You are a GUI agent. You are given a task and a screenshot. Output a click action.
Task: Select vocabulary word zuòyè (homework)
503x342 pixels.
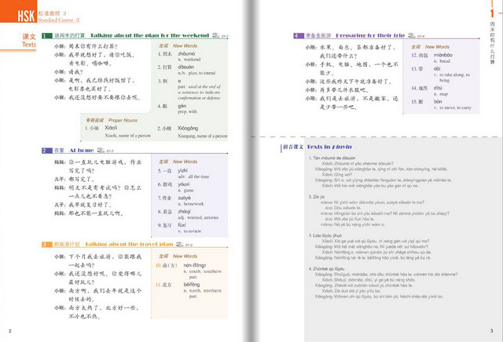pos(184,198)
